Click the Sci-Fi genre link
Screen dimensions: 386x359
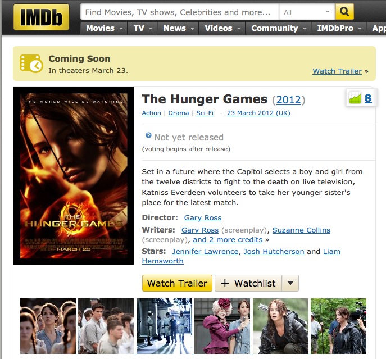tap(205, 113)
